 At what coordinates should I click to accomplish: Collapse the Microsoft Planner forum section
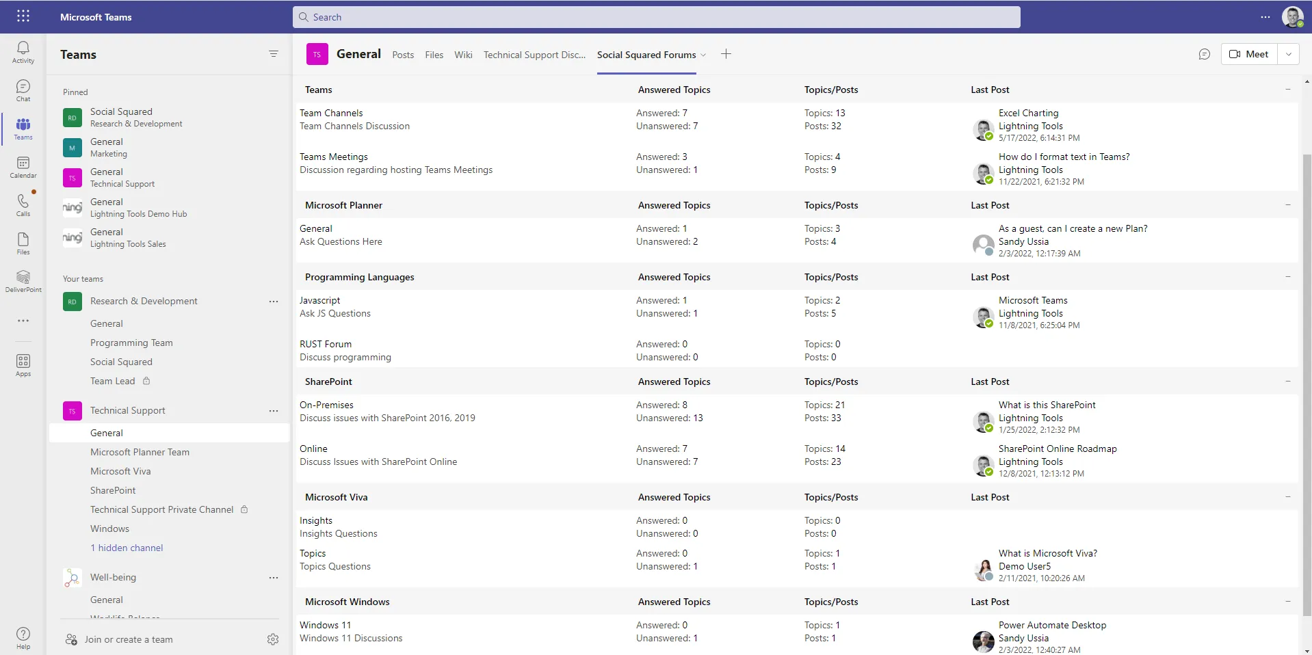coord(1289,205)
